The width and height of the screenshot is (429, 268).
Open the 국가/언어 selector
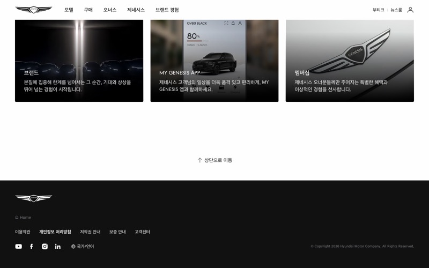click(x=83, y=247)
